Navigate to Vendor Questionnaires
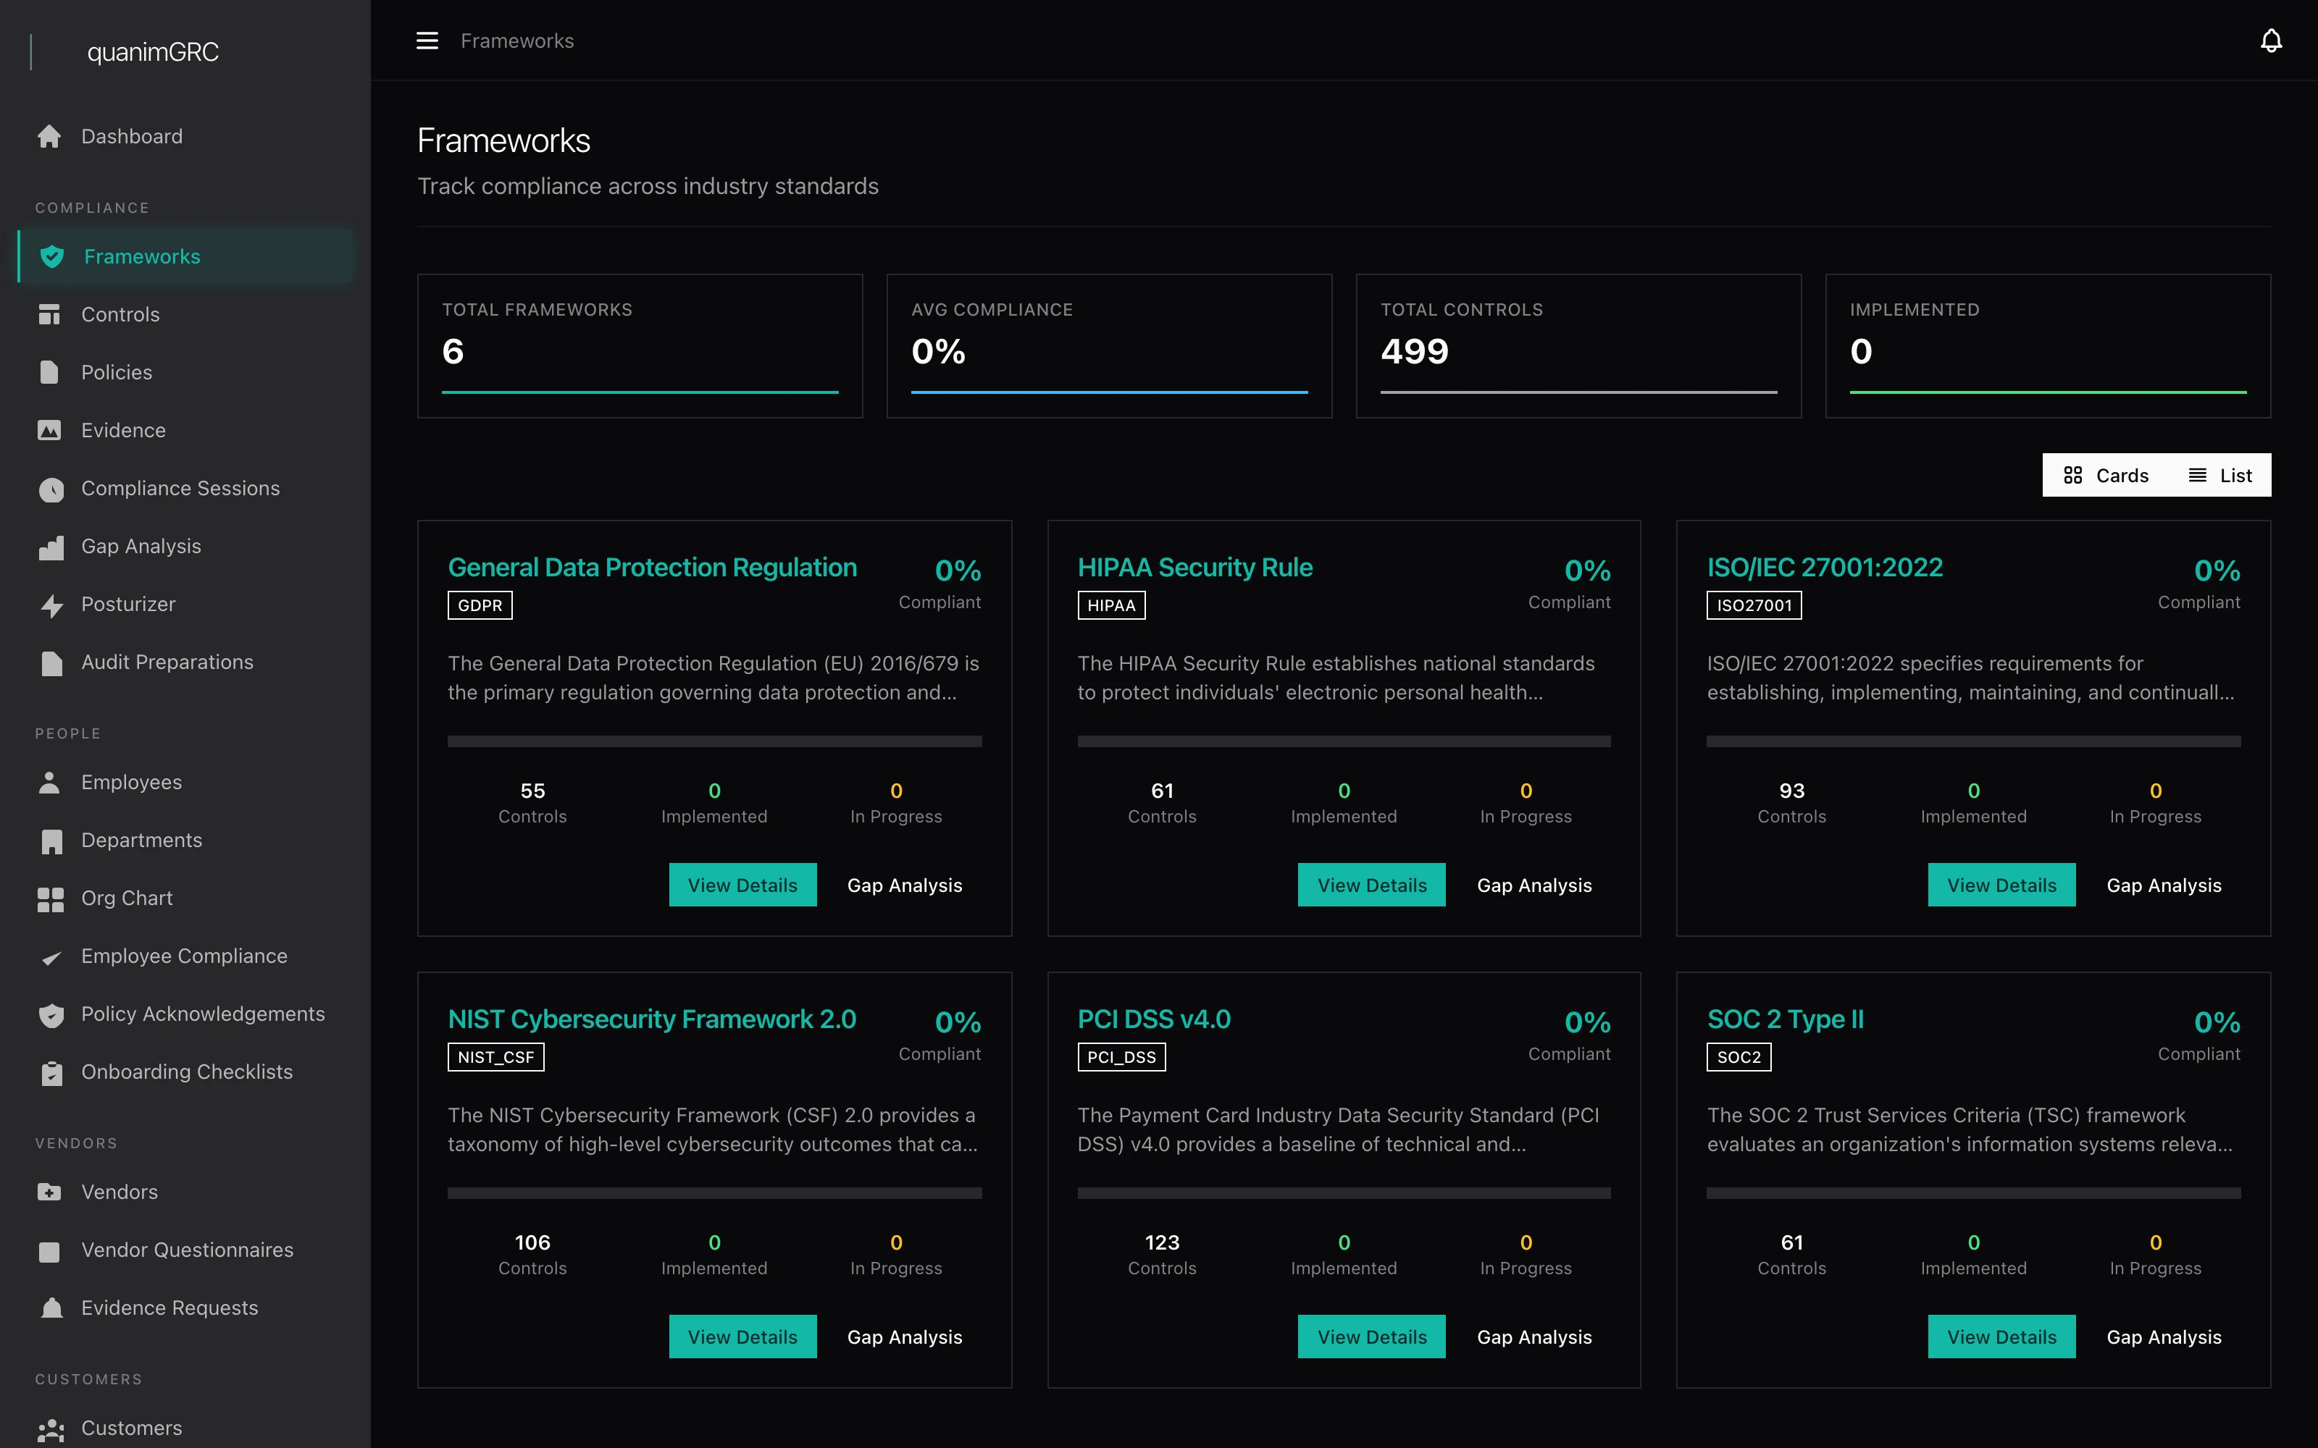 pos(186,1250)
